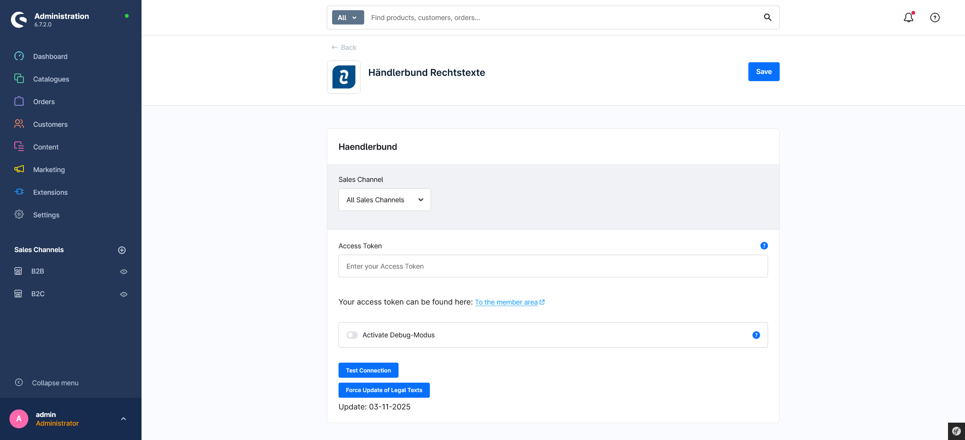
Task: Click the Test Connection button
Action: pos(368,370)
